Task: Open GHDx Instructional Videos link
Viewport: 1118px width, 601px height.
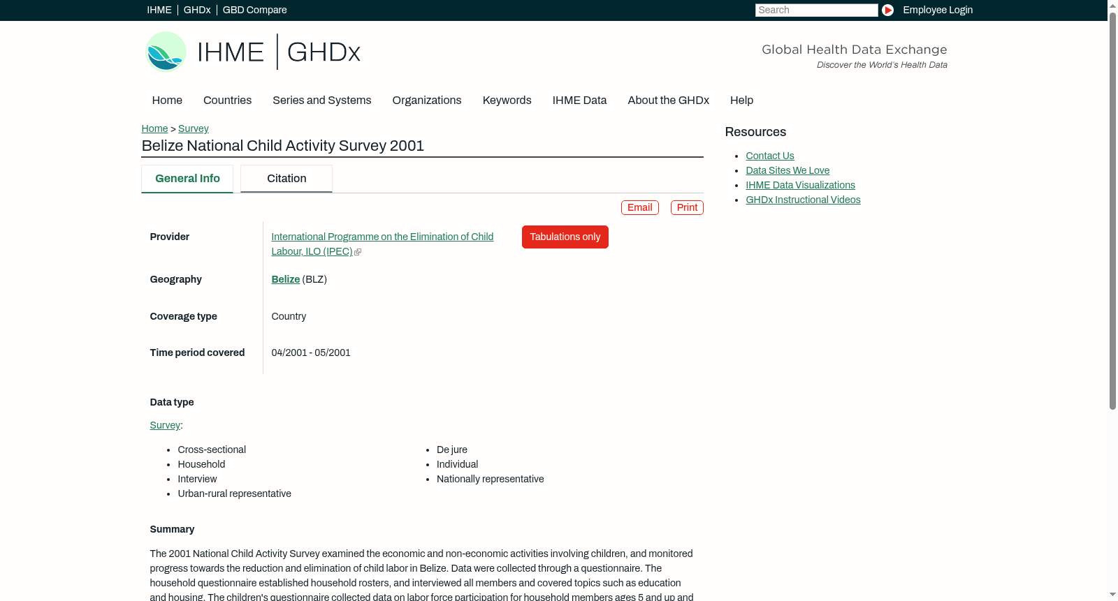Action: [x=804, y=200]
